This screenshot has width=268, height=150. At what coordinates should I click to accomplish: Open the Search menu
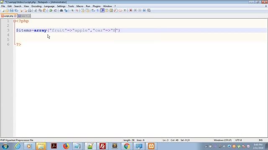(18, 6)
